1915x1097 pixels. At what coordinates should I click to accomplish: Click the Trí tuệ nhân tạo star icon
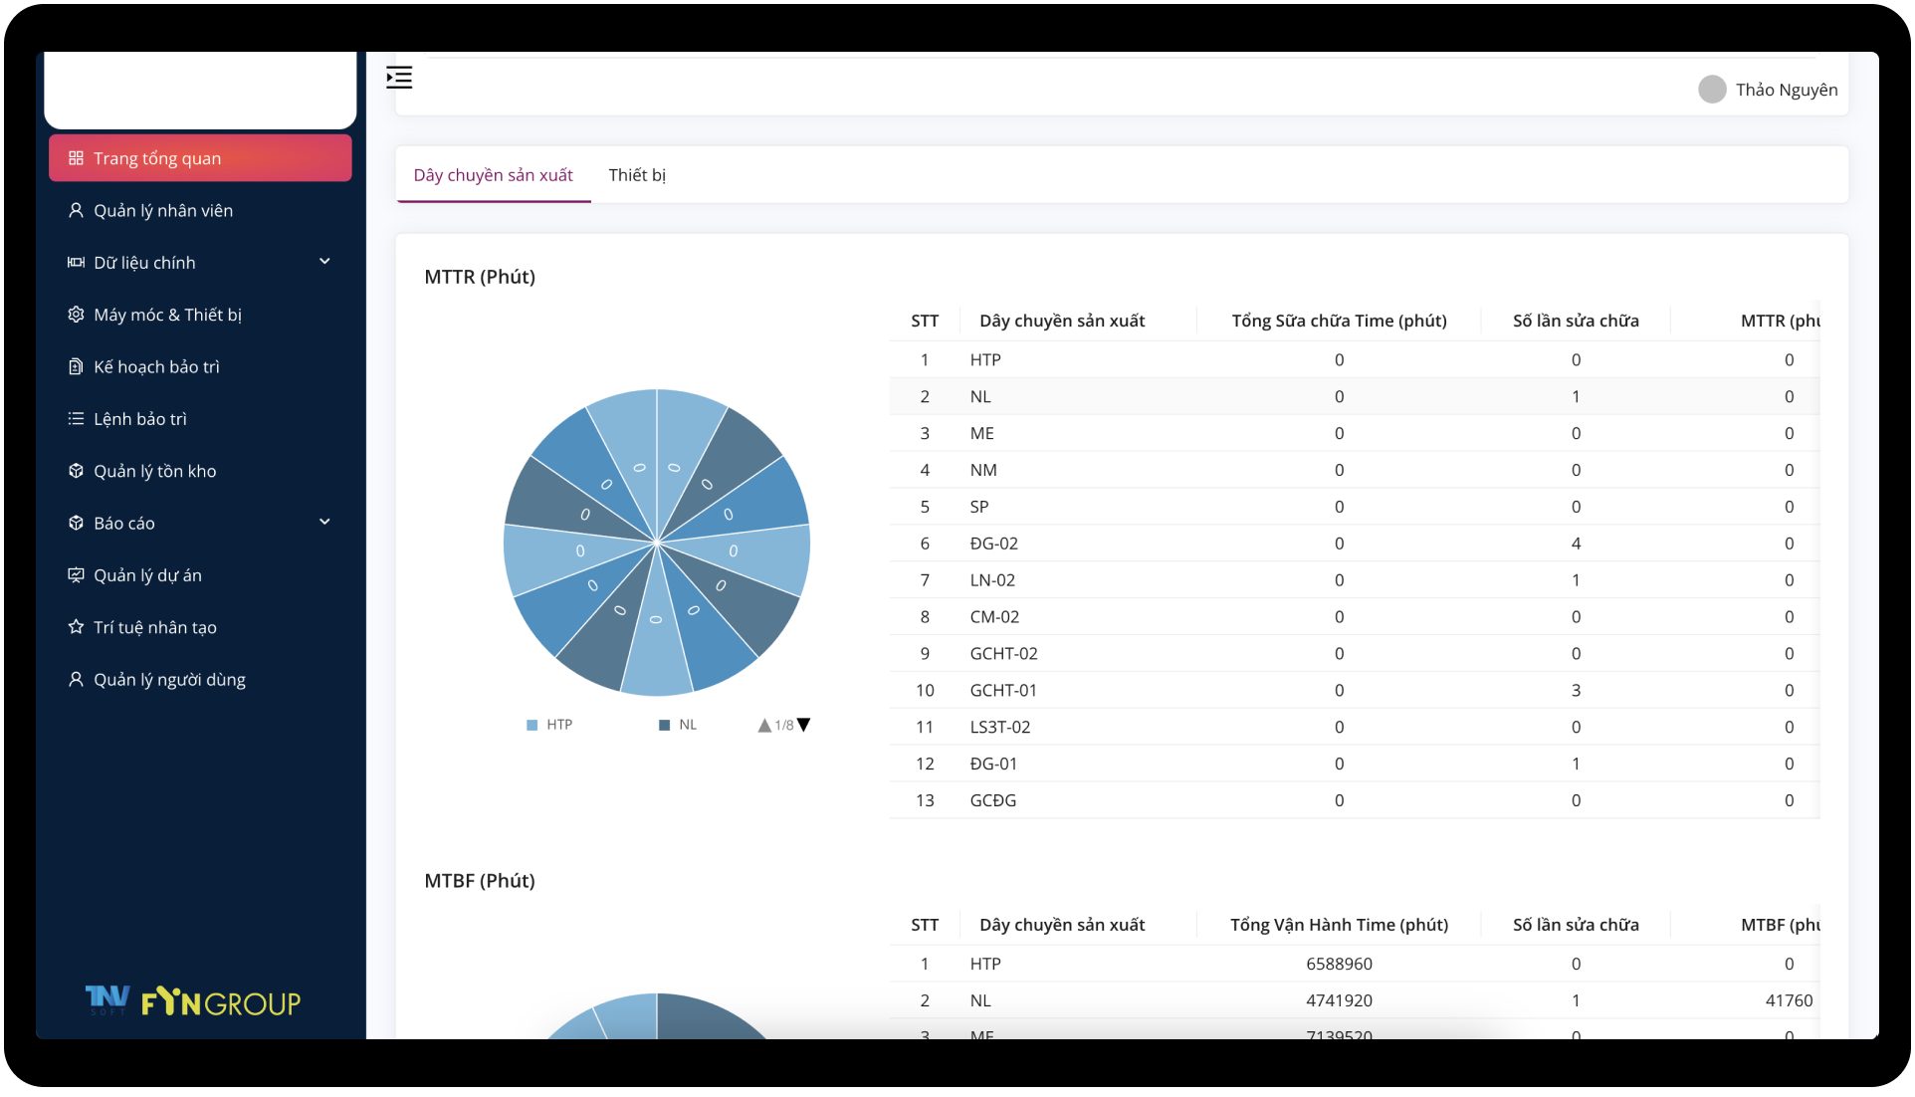click(76, 627)
